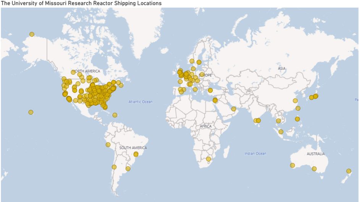359x202 pixels.
Task: Click the Caribbean marker south of Florida
Action: 115,115
